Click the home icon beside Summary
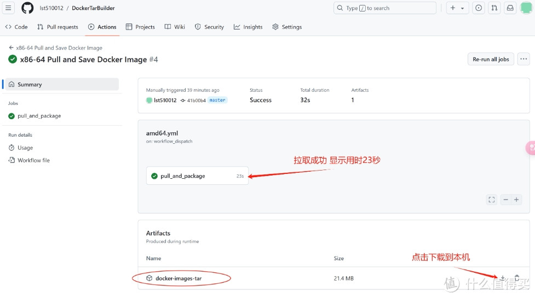This screenshot has height=298, width=535. [x=11, y=84]
